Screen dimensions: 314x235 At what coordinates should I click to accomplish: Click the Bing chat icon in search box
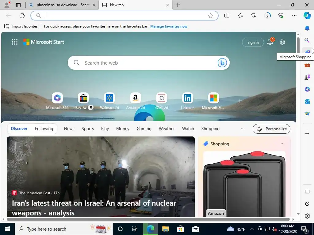click(x=222, y=63)
